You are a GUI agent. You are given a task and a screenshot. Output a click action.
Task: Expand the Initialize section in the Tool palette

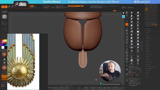tap(147, 72)
